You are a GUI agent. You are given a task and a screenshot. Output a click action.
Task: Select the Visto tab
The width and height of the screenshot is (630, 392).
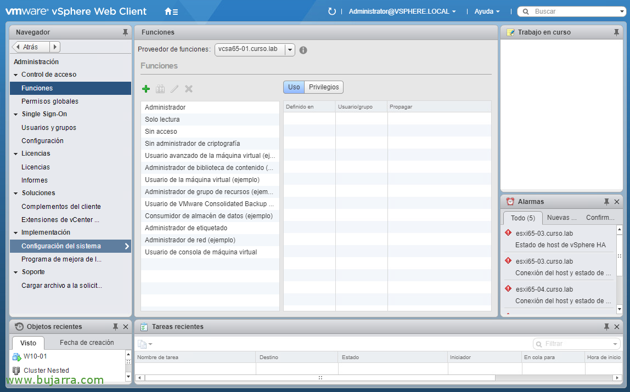click(28, 343)
